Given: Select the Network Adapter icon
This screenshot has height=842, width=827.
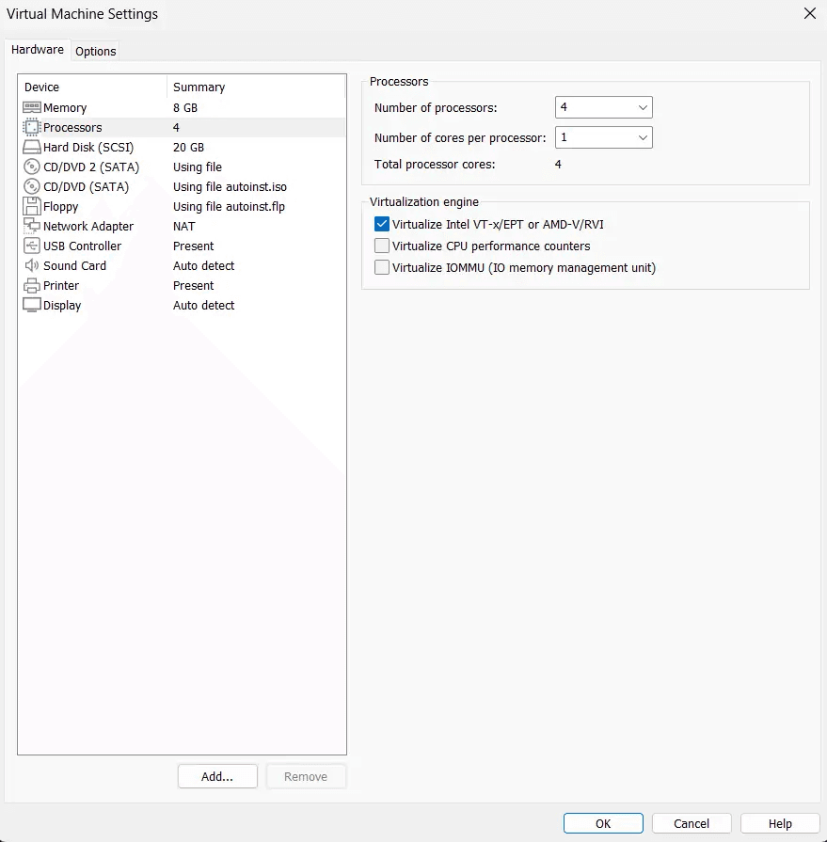Looking at the screenshot, I should point(32,227).
